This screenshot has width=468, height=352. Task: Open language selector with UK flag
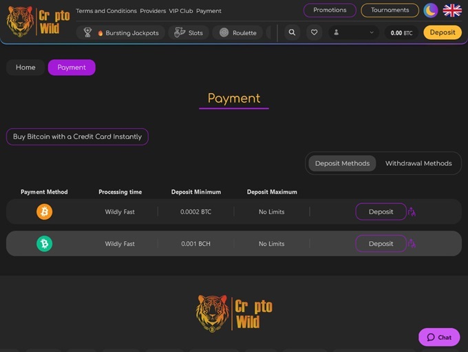click(x=452, y=10)
